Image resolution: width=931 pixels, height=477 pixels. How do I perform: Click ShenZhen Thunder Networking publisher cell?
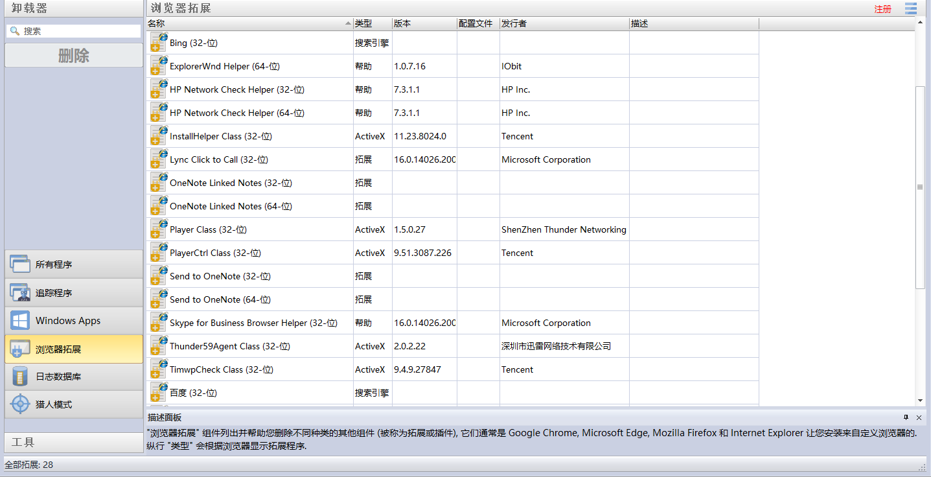pos(564,229)
